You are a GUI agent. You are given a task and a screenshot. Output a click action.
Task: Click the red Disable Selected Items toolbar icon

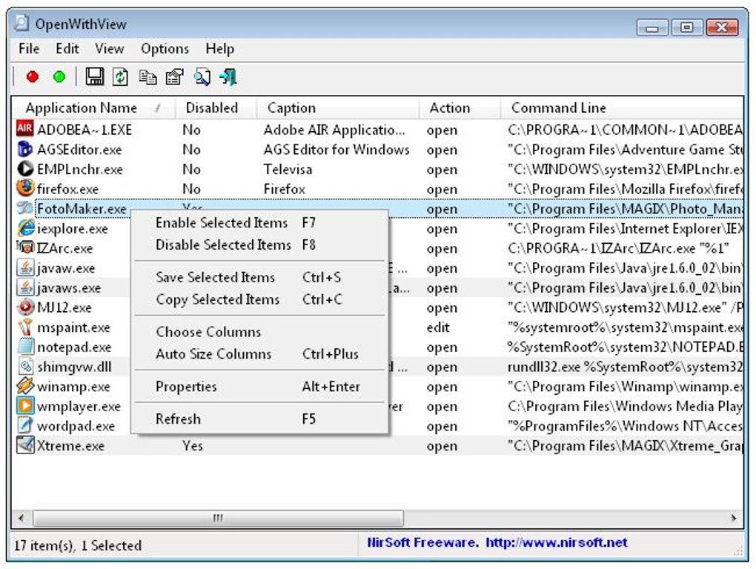pos(33,77)
